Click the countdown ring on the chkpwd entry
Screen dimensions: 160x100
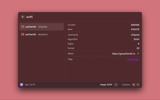(x=61, y=27)
